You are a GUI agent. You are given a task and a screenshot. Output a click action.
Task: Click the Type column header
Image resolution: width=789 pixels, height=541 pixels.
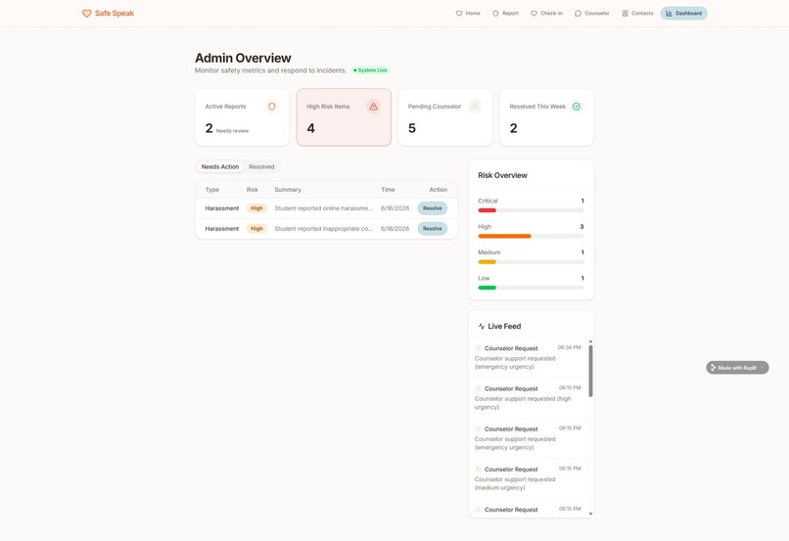tap(211, 190)
